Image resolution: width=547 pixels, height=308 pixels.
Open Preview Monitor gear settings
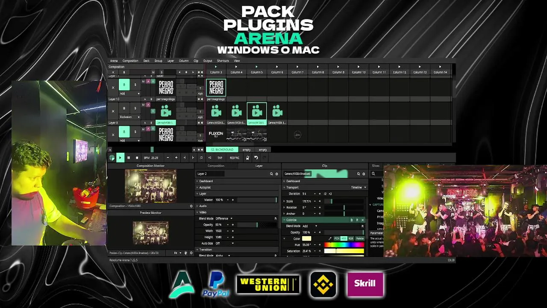(191, 253)
